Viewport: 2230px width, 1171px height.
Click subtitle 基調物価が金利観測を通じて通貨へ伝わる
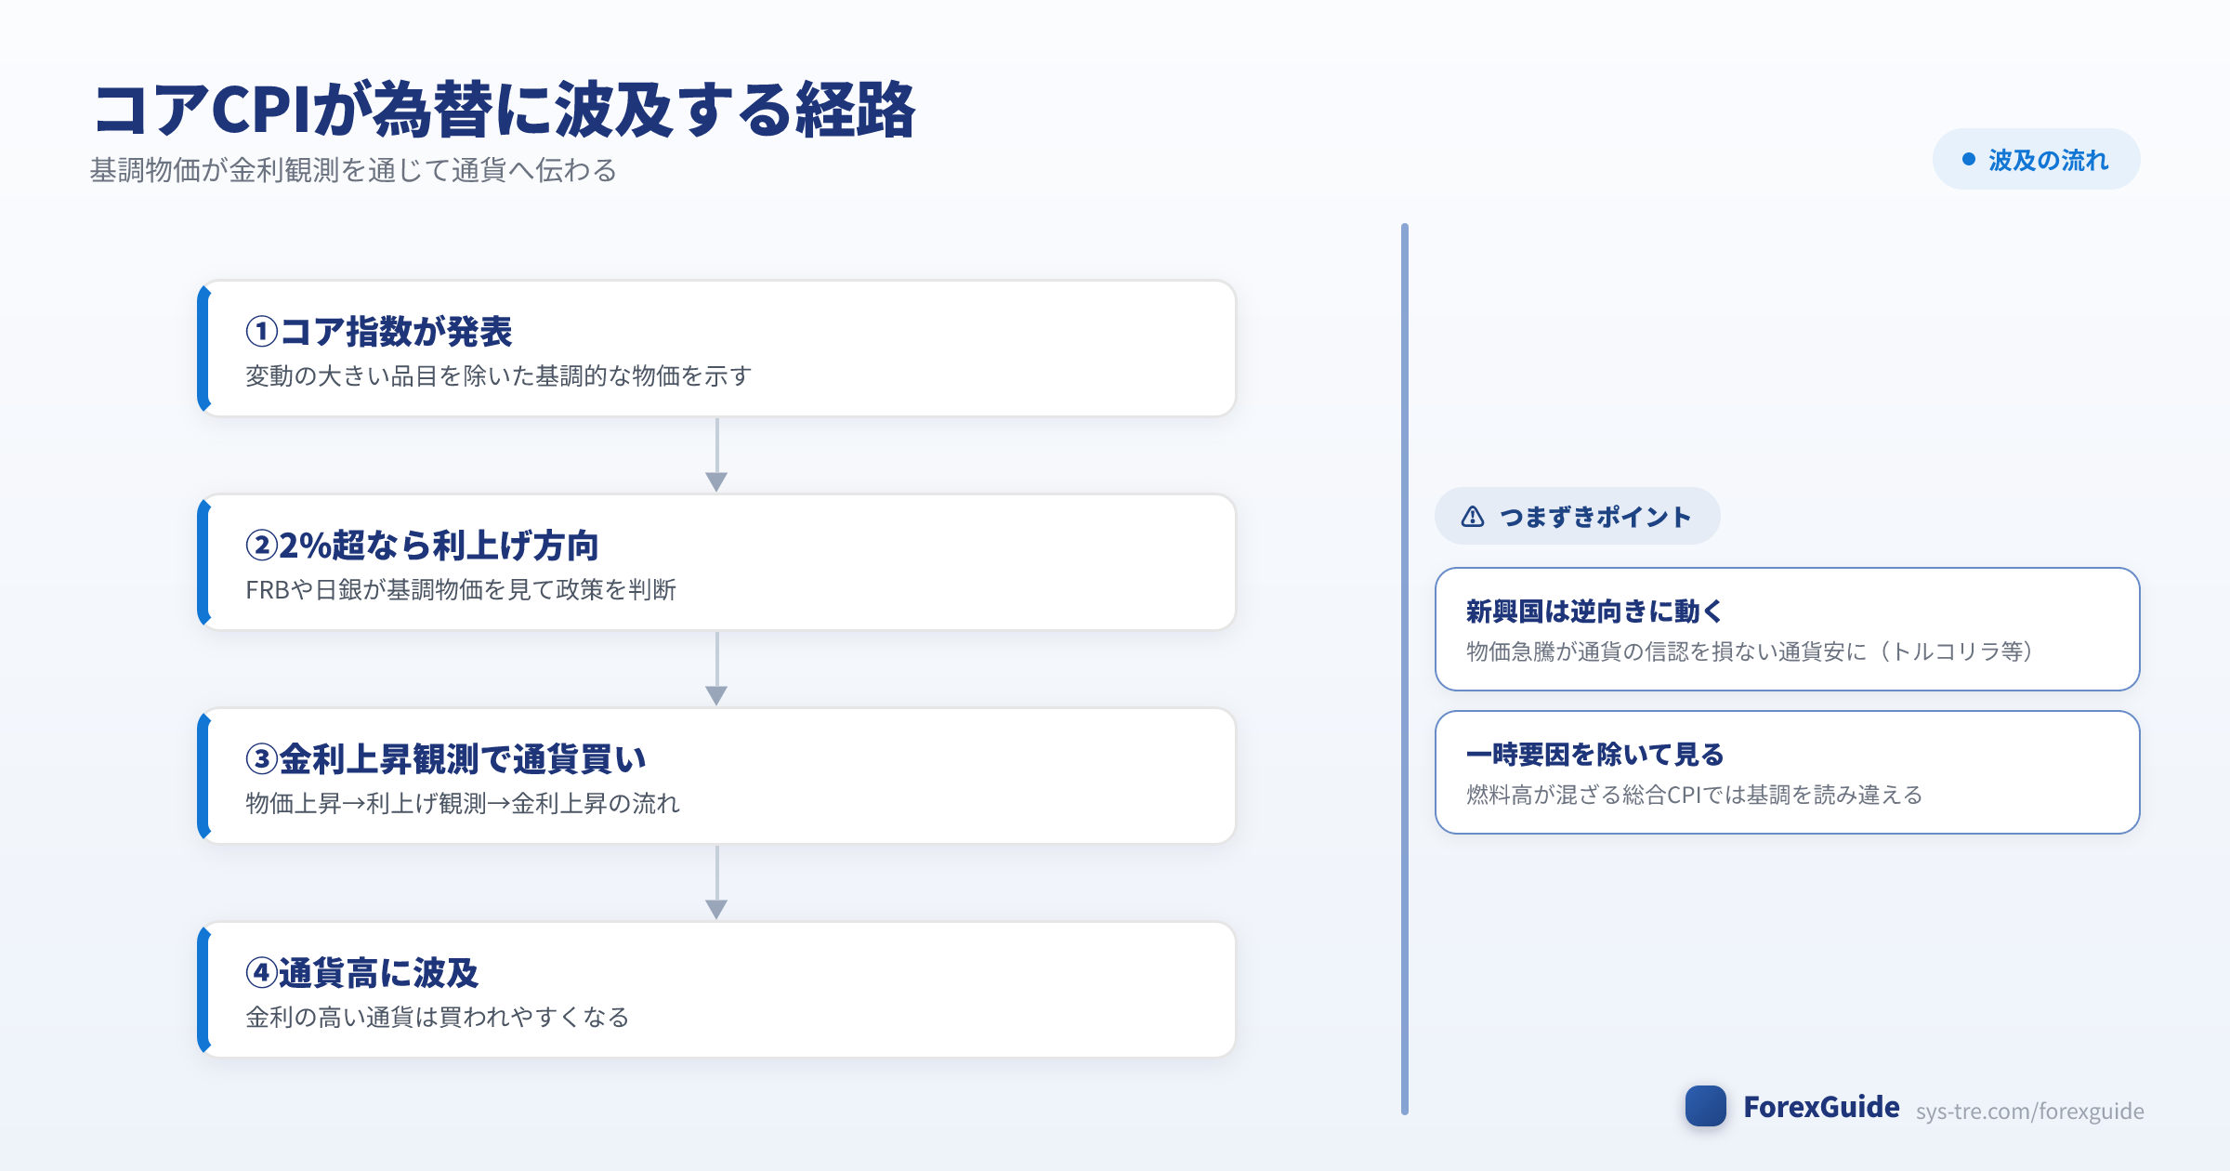click(353, 170)
